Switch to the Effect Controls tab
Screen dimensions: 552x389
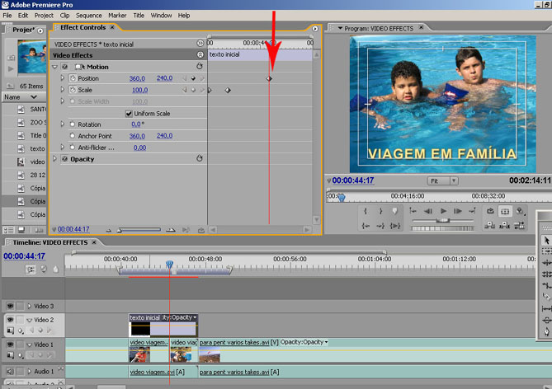tap(82, 27)
